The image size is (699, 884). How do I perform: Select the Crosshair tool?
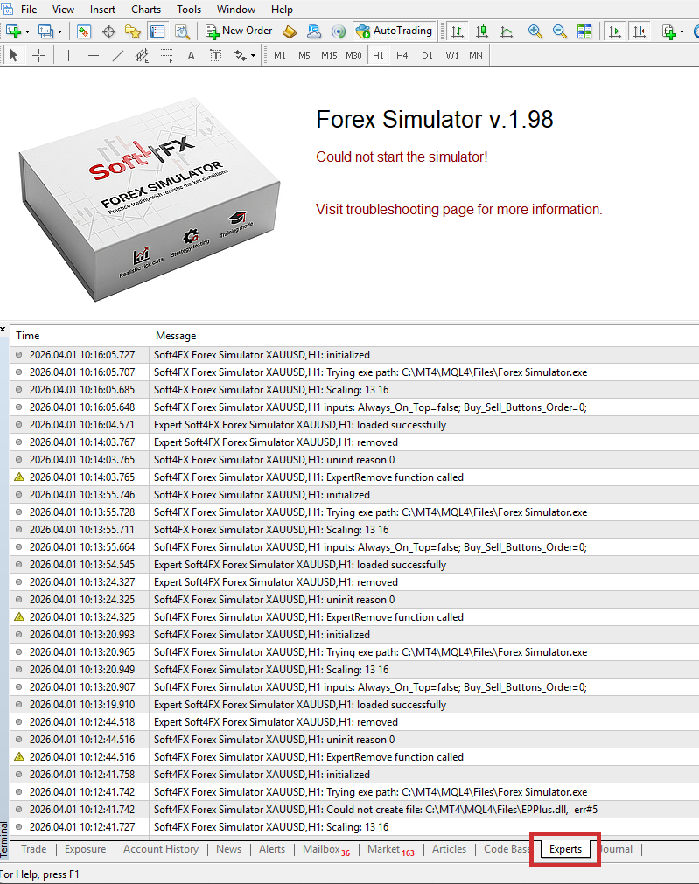38,55
